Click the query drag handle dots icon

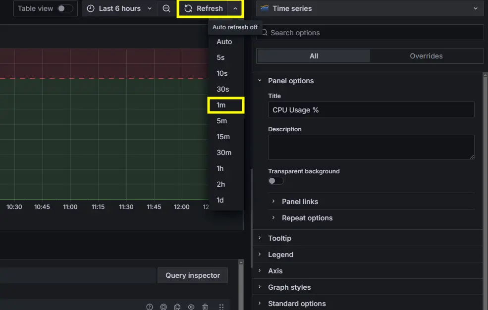(221, 307)
